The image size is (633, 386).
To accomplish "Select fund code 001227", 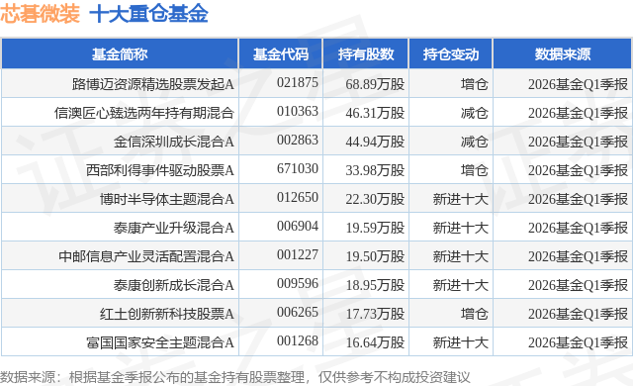I will pyautogui.click(x=298, y=254).
